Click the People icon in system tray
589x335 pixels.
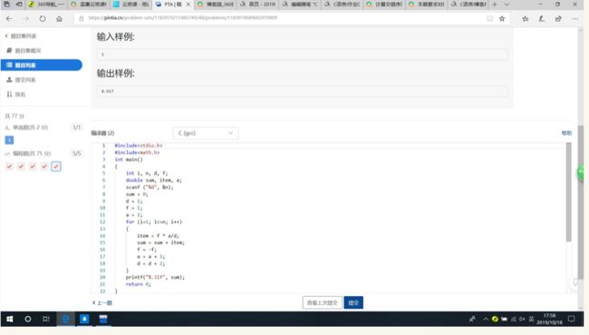pos(472,319)
